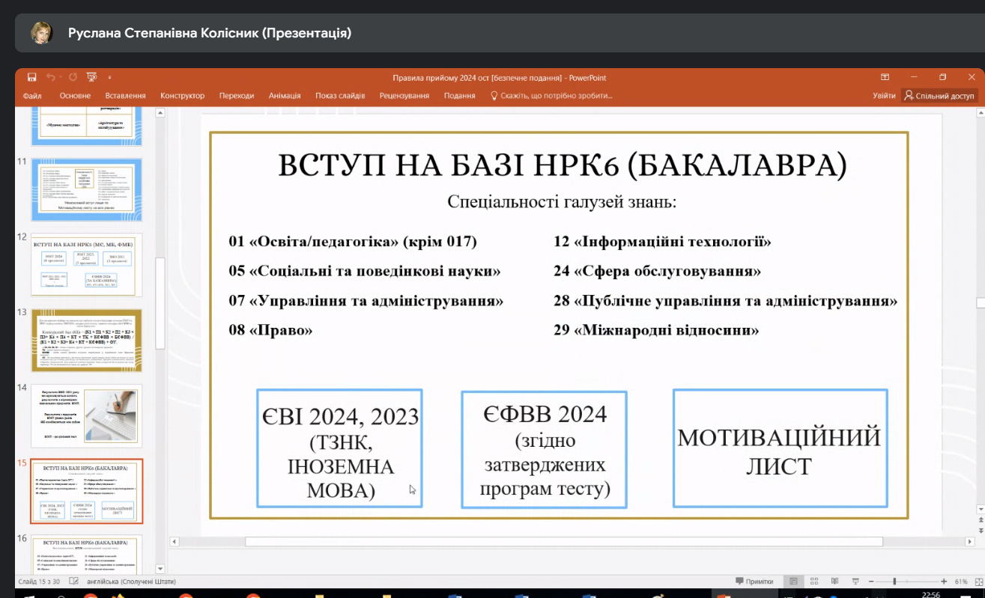Open the Customize Quick Access Toolbar arrow
The image size is (985, 598).
coord(109,77)
